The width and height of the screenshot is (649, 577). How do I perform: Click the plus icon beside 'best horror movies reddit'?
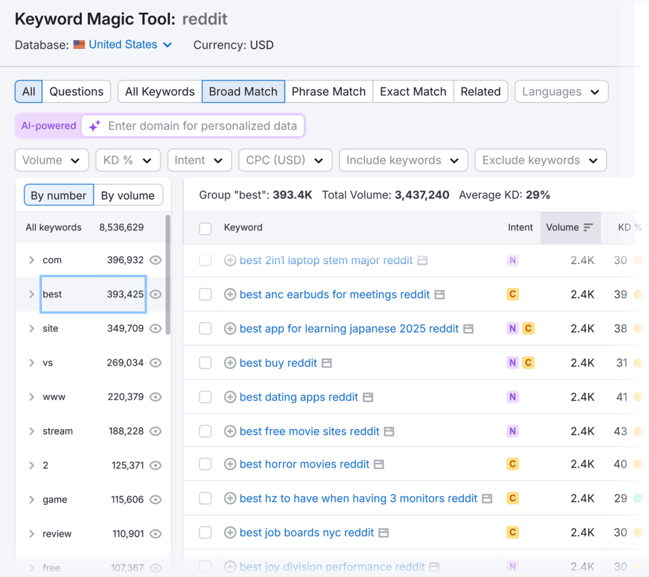[229, 464]
